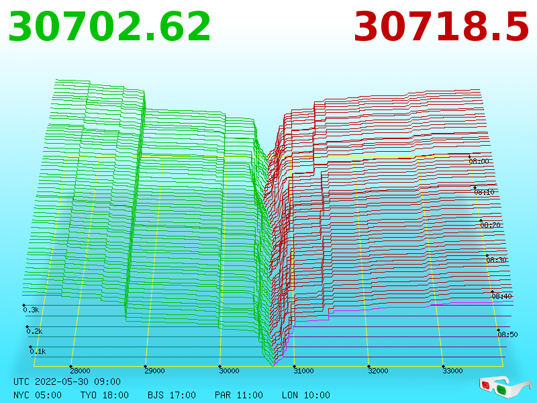Click the 33000 price axis label
This screenshot has width=537, height=403.
pos(452,371)
